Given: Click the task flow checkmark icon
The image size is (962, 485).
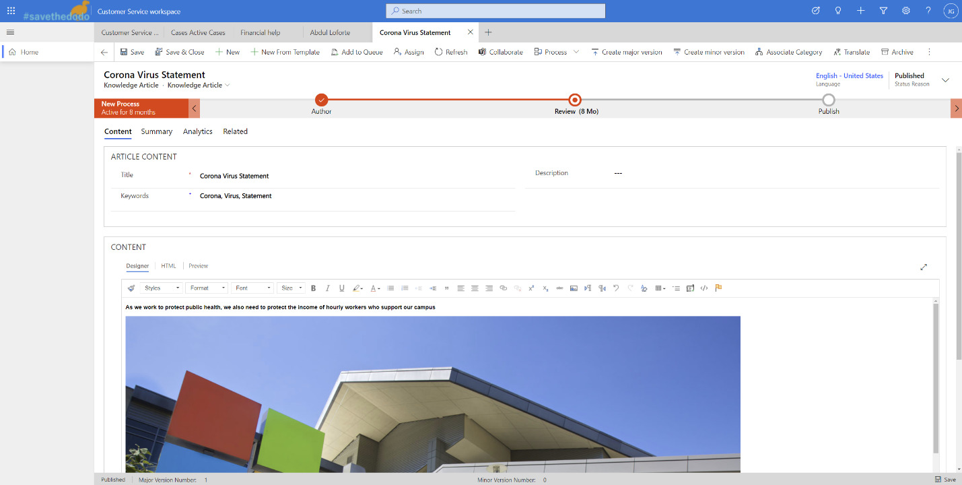Looking at the screenshot, I should click(x=815, y=11).
